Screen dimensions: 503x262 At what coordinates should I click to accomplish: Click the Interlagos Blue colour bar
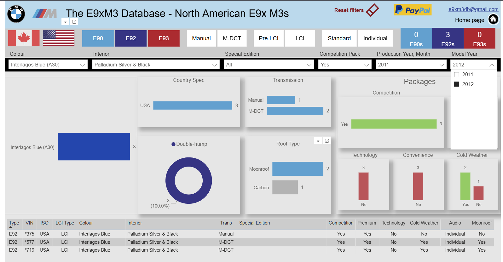coord(94,147)
